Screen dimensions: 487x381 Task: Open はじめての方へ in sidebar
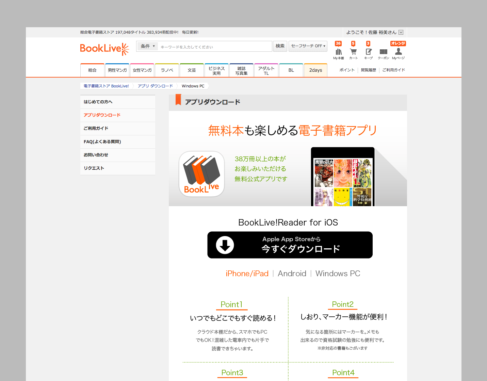[118, 102]
